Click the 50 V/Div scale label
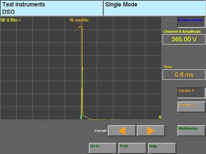206x154 pixels. 9,20
